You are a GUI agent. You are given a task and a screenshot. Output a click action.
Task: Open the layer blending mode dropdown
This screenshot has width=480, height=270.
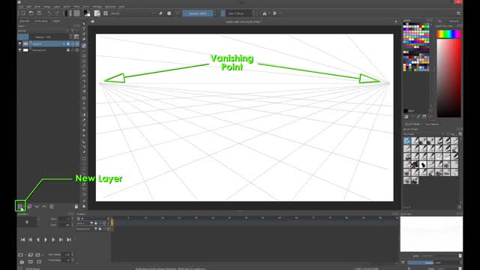tap(43, 31)
